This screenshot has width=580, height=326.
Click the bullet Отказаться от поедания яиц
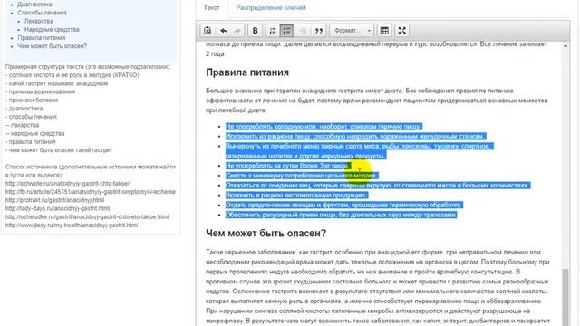(378, 185)
